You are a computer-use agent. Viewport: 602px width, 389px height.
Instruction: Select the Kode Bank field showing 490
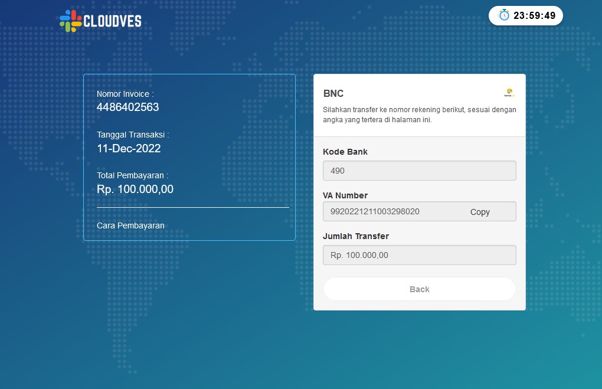[419, 171]
